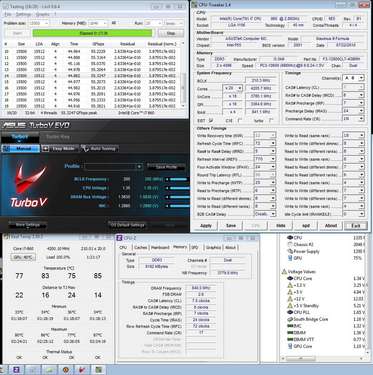Open the Memory (MiB) dropdown in LinX
Screen dimensions: 373x375
(x=105, y=23)
